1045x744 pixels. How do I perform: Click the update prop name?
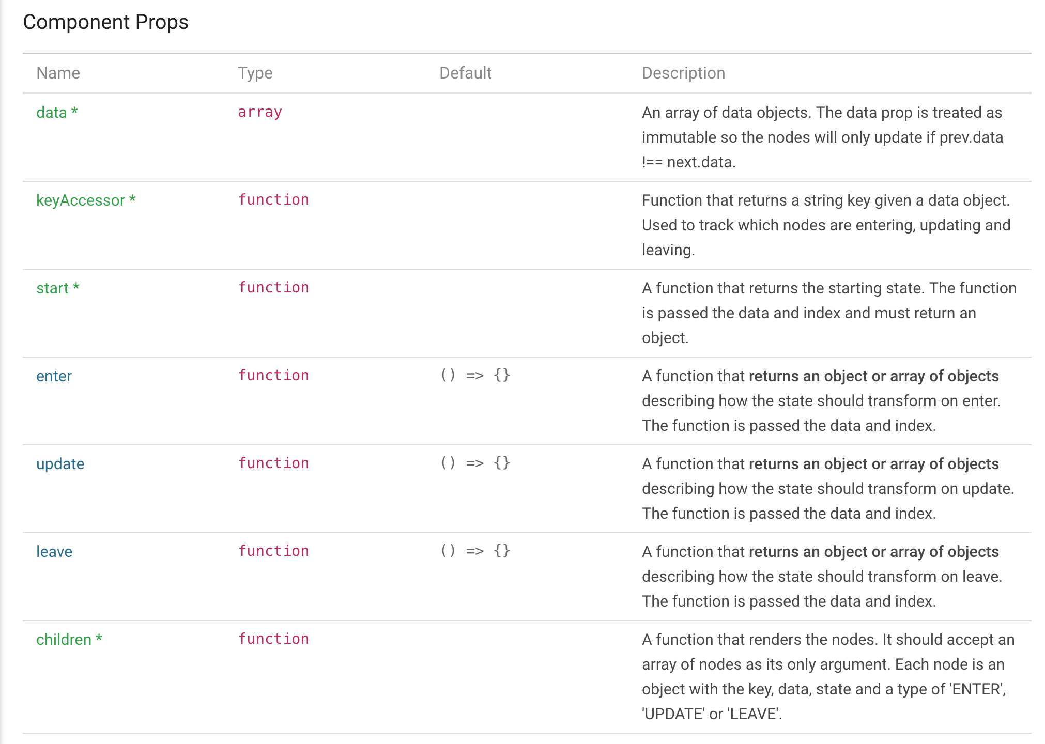point(60,464)
